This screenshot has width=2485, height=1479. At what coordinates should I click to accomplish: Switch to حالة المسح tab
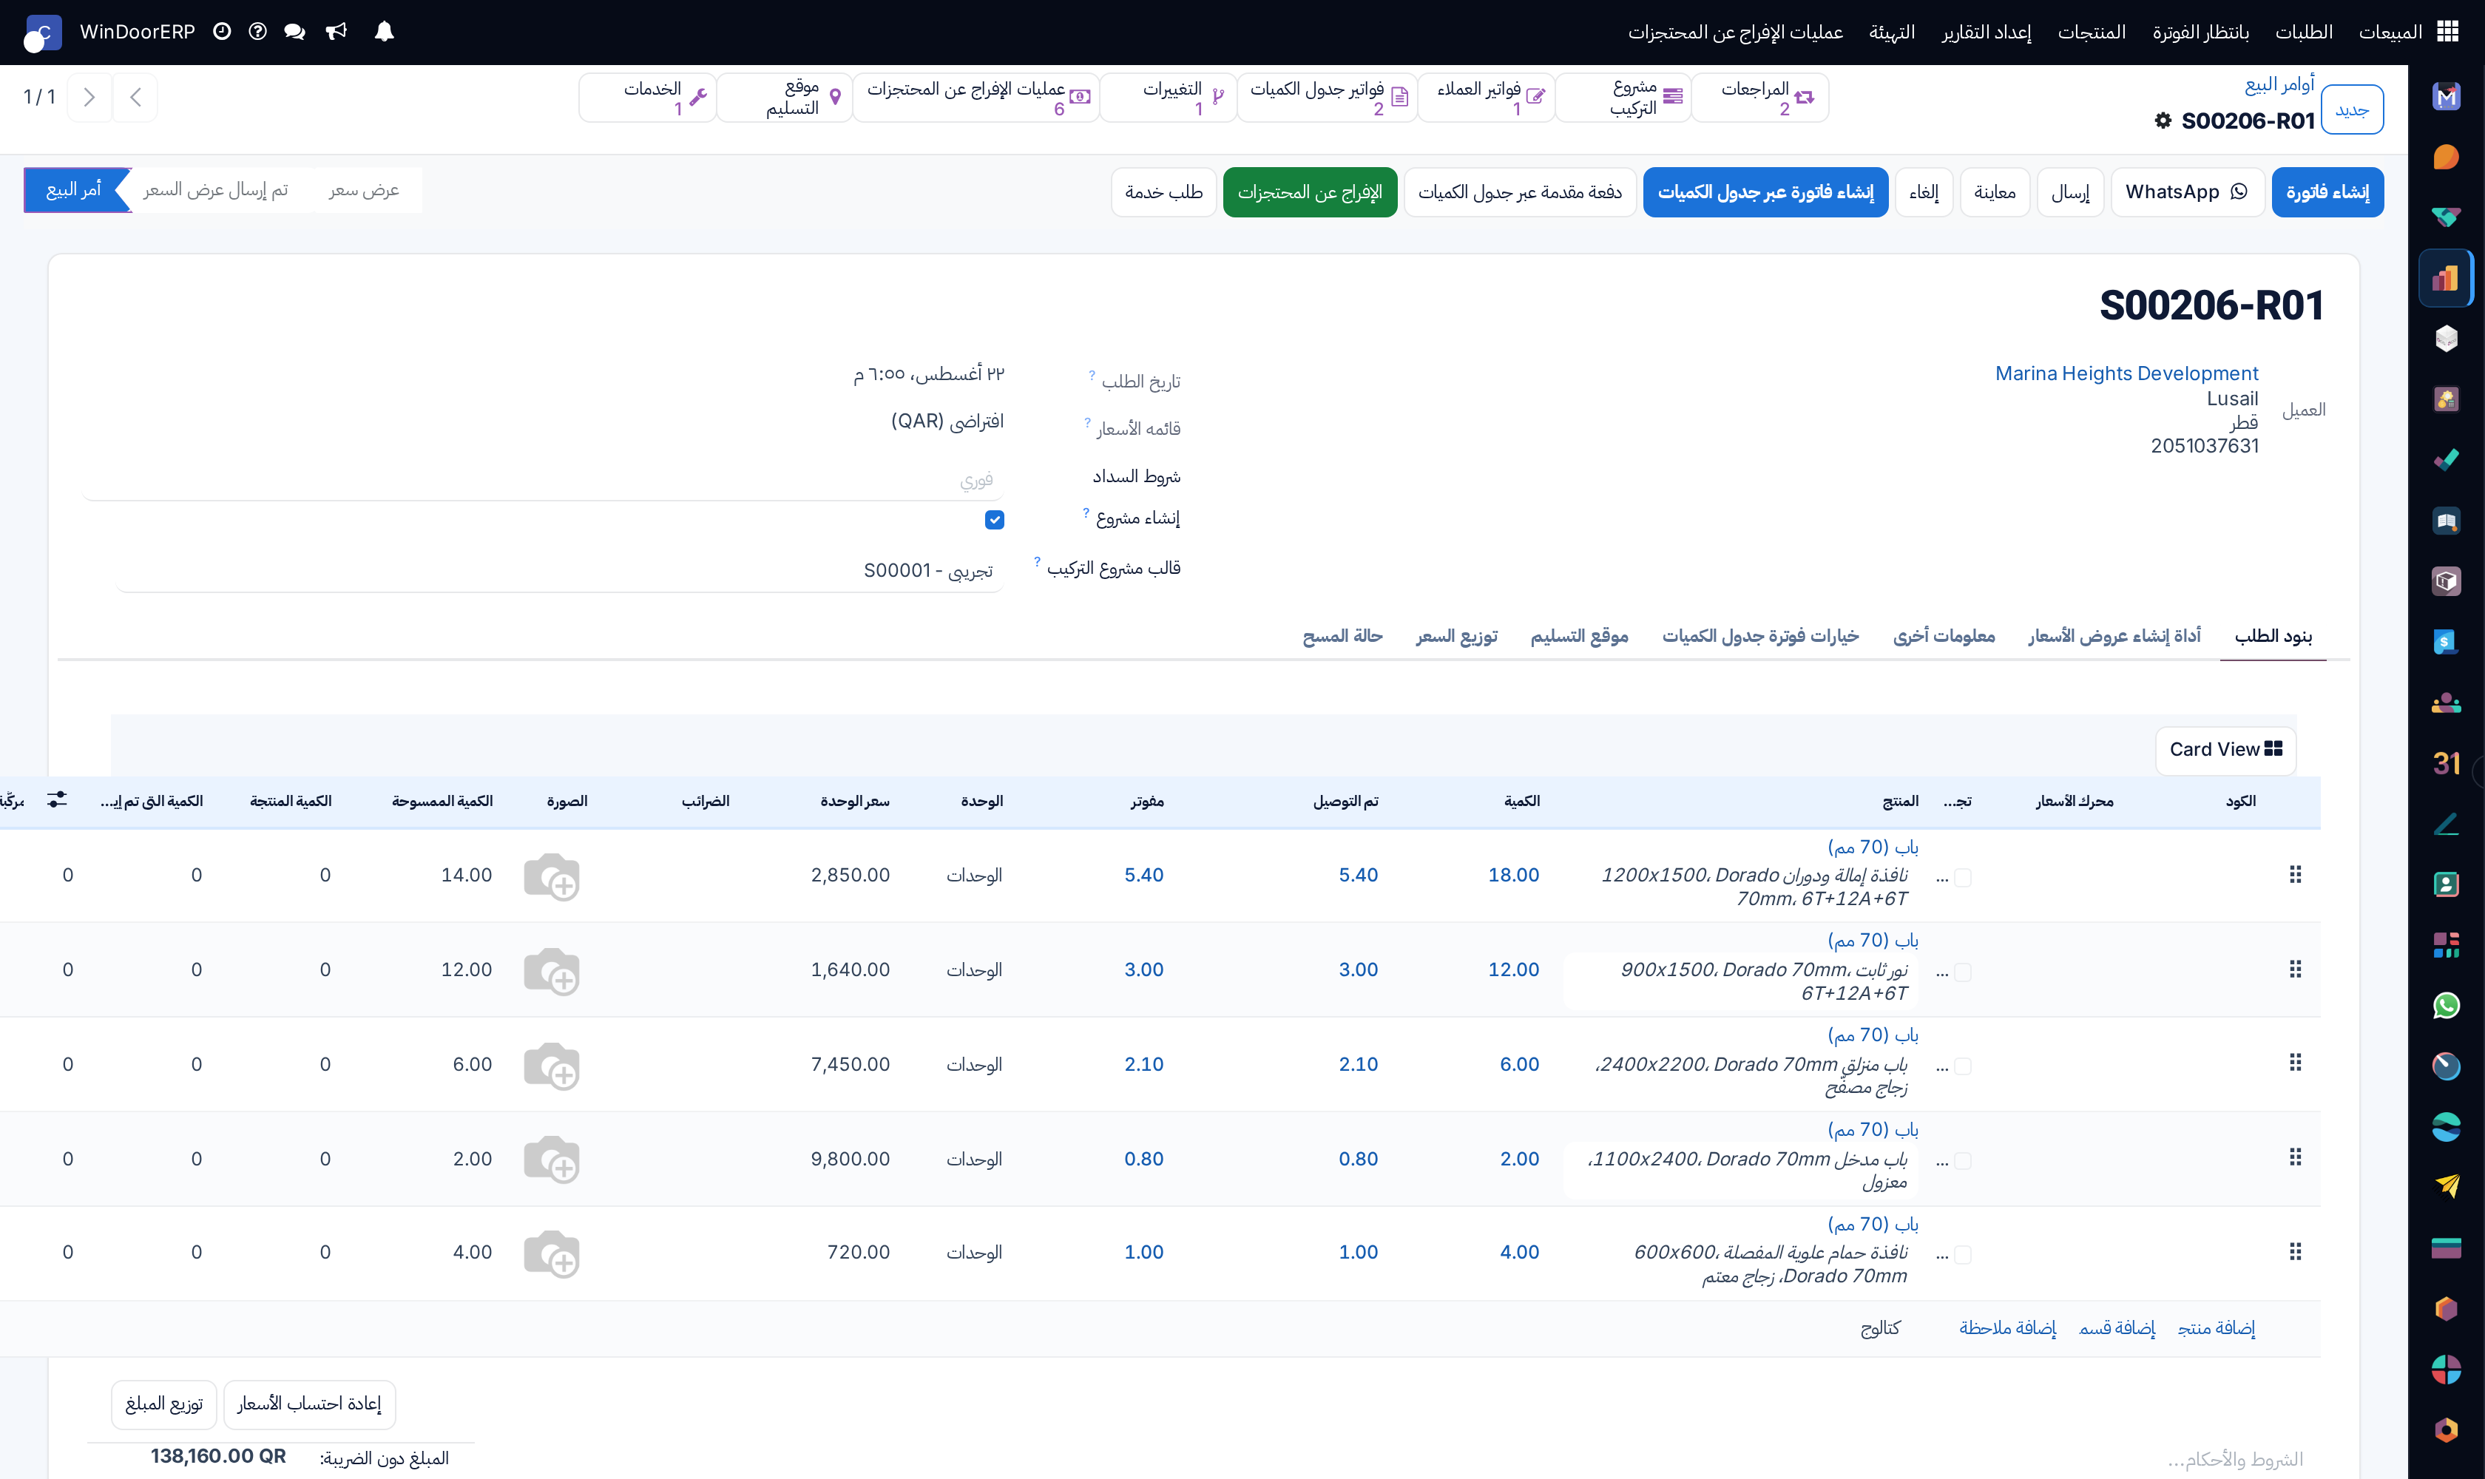coord(1342,636)
